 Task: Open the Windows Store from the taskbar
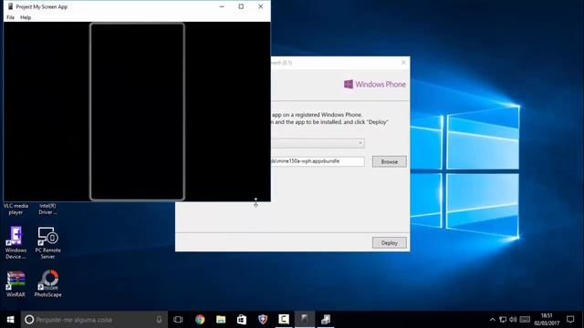tap(242, 320)
